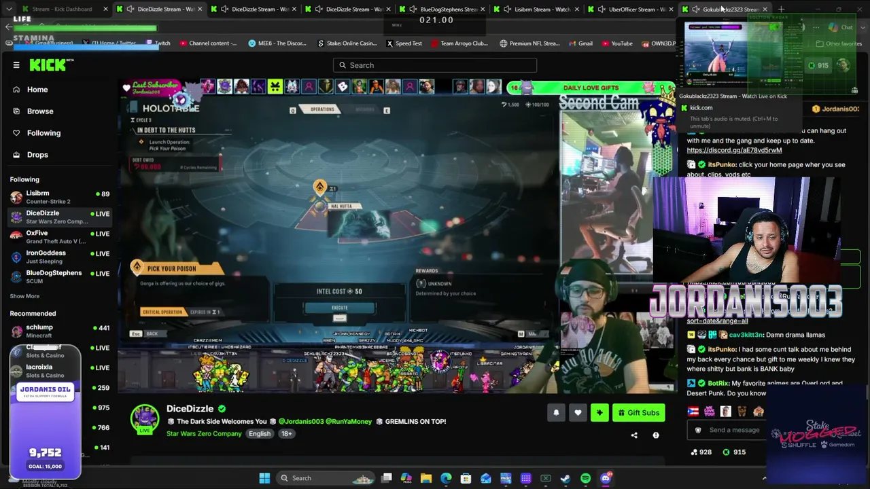Open DiceDizzle channel in Following list
This screenshot has width=870, height=489.
(x=60, y=217)
